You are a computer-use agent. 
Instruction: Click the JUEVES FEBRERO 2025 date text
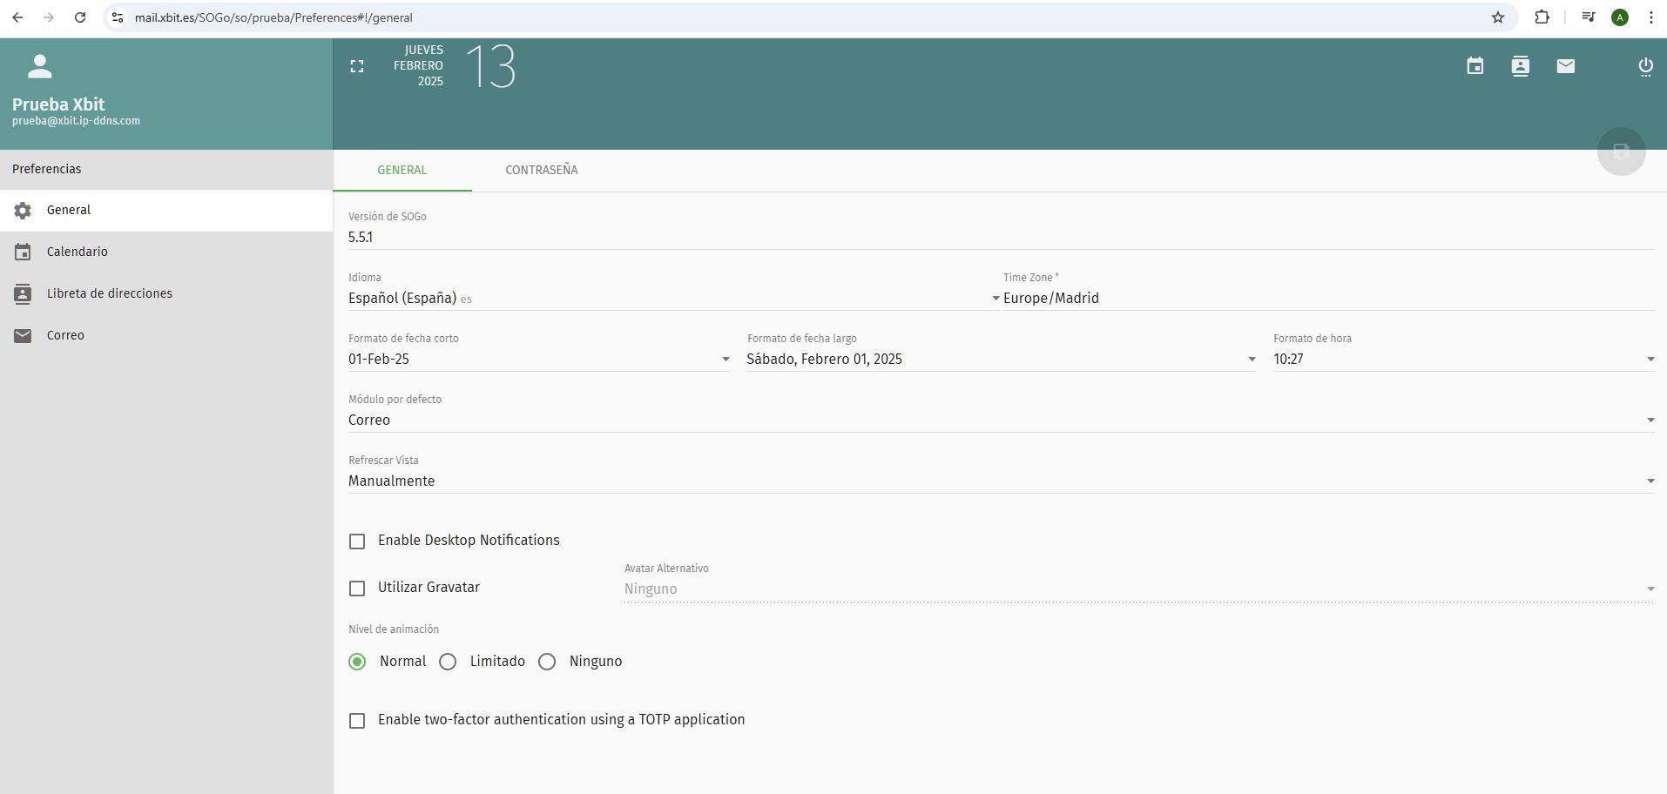(x=418, y=65)
